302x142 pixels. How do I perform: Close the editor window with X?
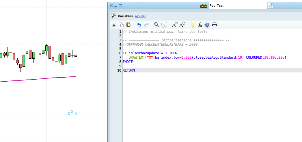click(x=111, y=5)
